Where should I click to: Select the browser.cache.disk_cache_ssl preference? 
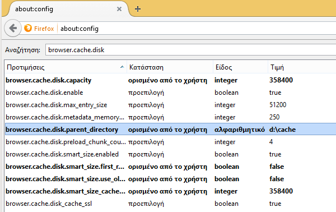170,204
